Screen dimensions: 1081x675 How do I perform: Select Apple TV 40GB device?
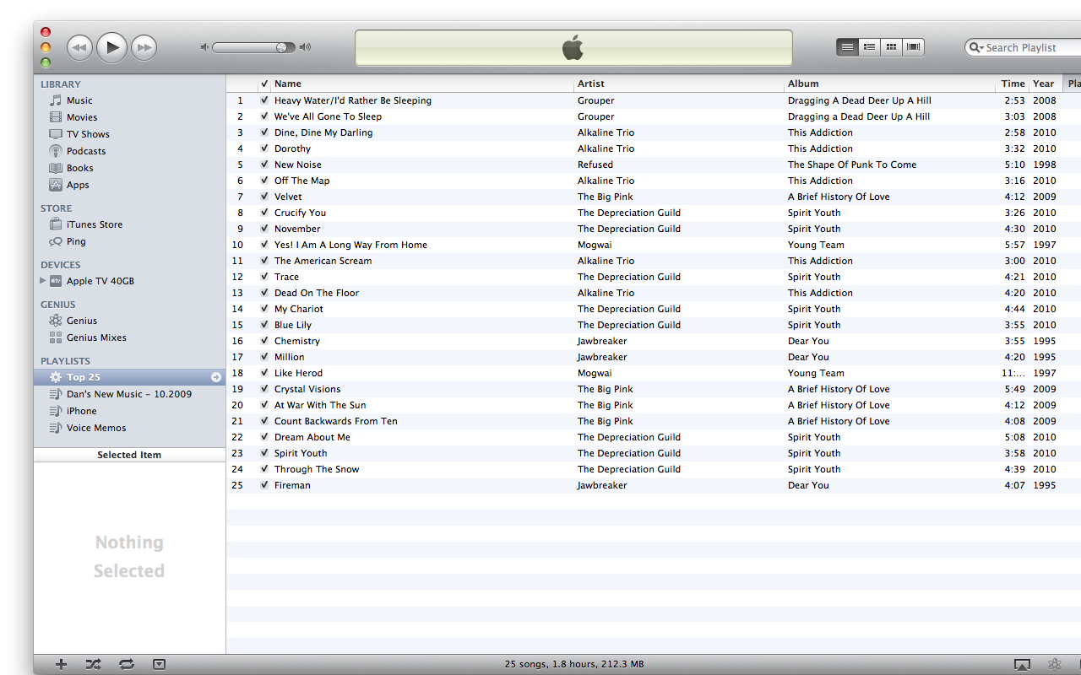(100, 281)
